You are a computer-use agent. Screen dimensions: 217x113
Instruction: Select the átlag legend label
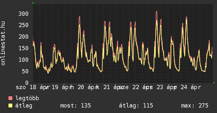point(24,106)
